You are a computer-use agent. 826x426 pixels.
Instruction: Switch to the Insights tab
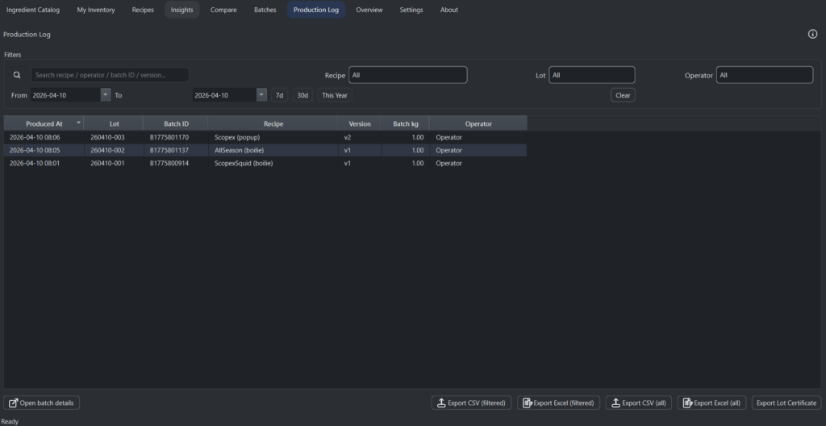181,10
